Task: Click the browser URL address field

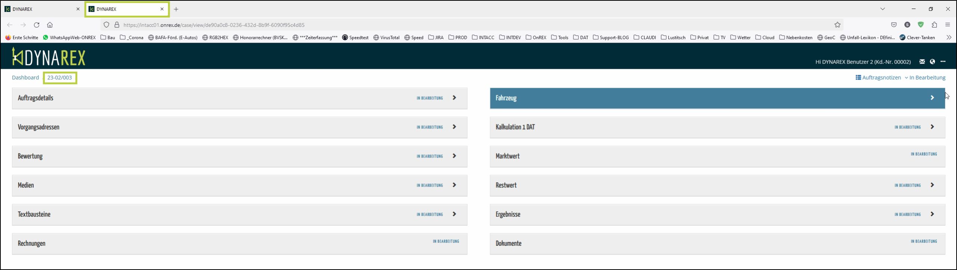Action: click(449, 25)
